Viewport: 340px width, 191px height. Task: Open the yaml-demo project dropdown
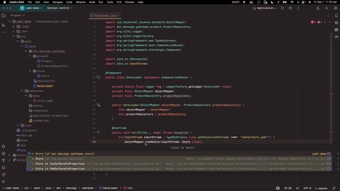tap(31, 8)
